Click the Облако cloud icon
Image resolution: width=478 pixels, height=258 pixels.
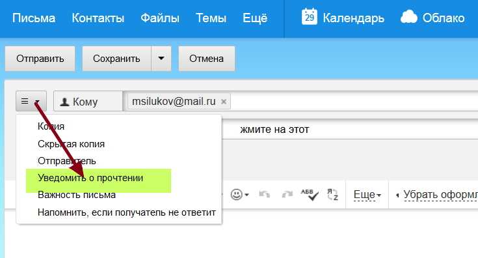[409, 17]
